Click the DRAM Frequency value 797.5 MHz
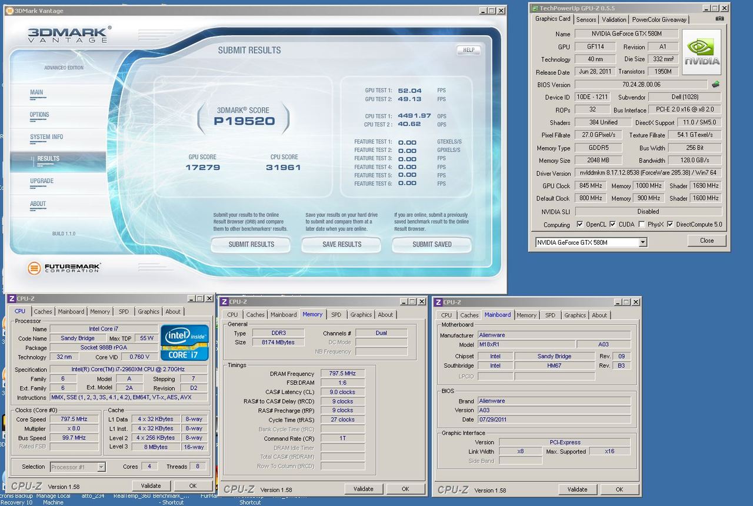This screenshot has width=753, height=506. pos(342,373)
